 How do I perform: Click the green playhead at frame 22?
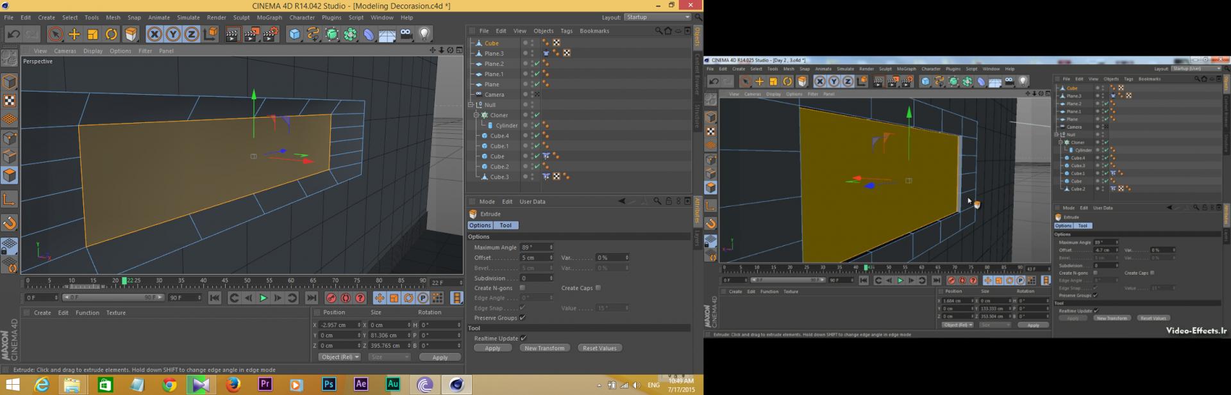pyautogui.click(x=125, y=280)
